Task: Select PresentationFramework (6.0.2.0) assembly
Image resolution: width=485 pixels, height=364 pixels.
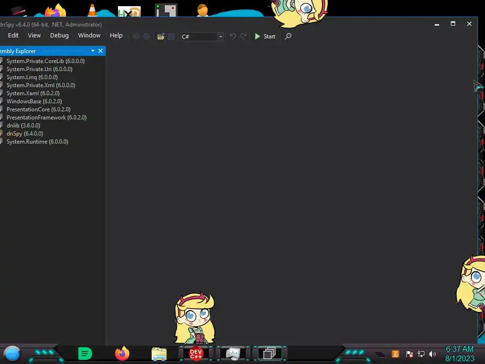Action: click(46, 118)
